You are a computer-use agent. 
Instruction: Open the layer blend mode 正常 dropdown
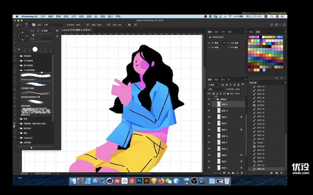click(216, 89)
